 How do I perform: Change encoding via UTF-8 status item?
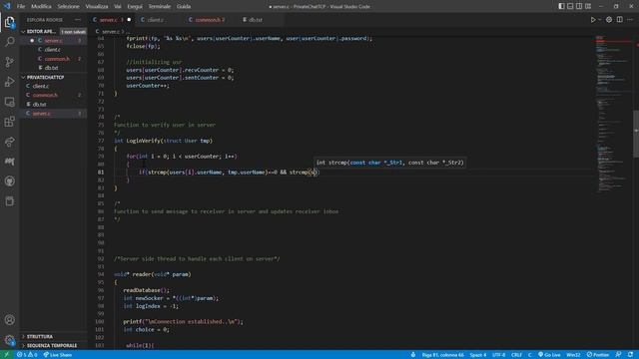point(499,355)
